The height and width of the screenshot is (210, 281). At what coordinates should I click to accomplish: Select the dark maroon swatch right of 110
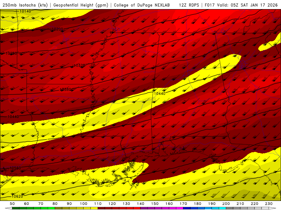coord(101,208)
